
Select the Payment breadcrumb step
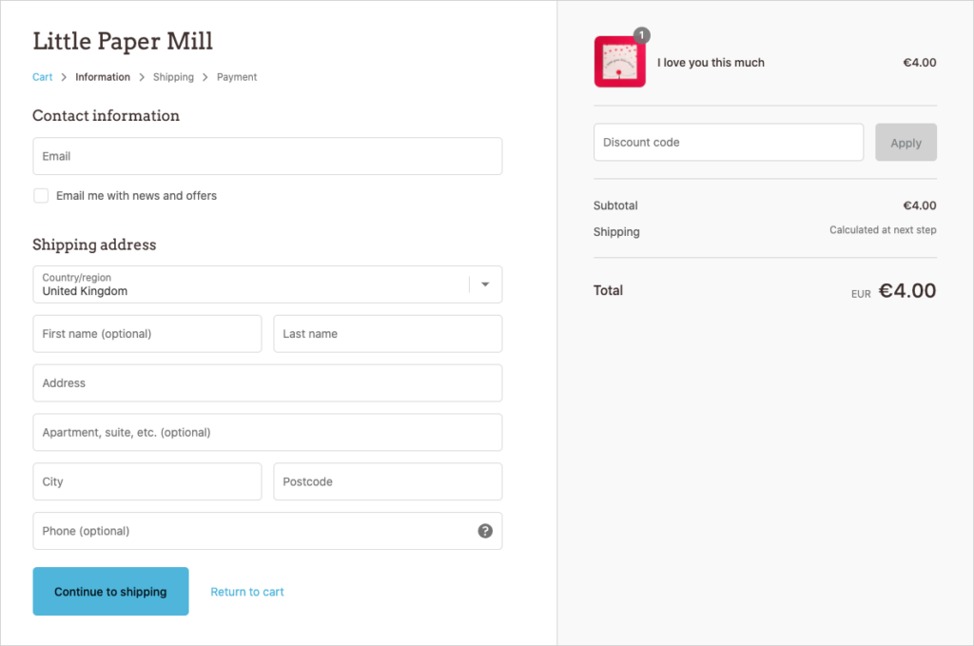(x=237, y=77)
